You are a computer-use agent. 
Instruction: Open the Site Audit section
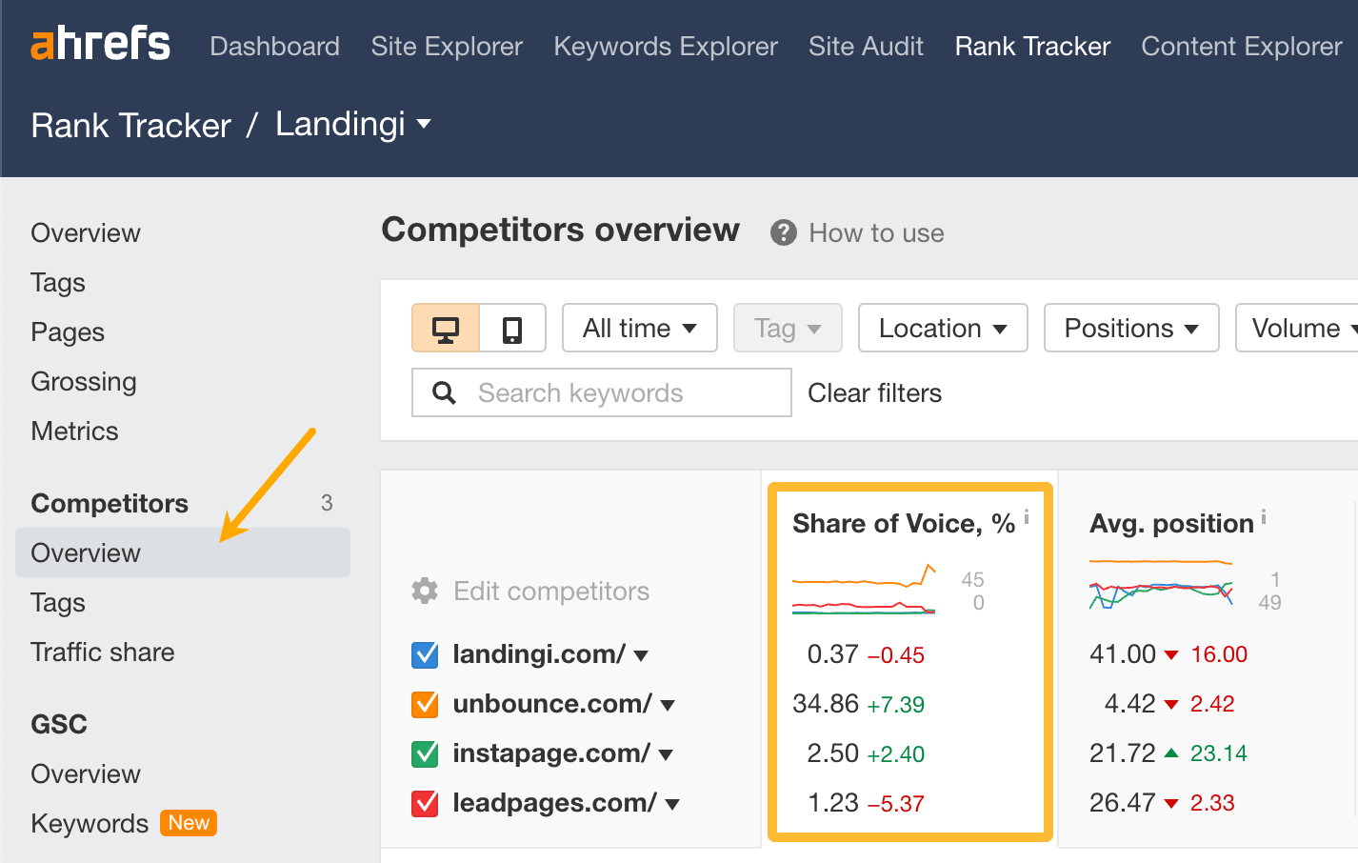[x=866, y=45]
